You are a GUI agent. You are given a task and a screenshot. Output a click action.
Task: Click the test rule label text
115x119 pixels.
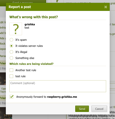(21, 76)
